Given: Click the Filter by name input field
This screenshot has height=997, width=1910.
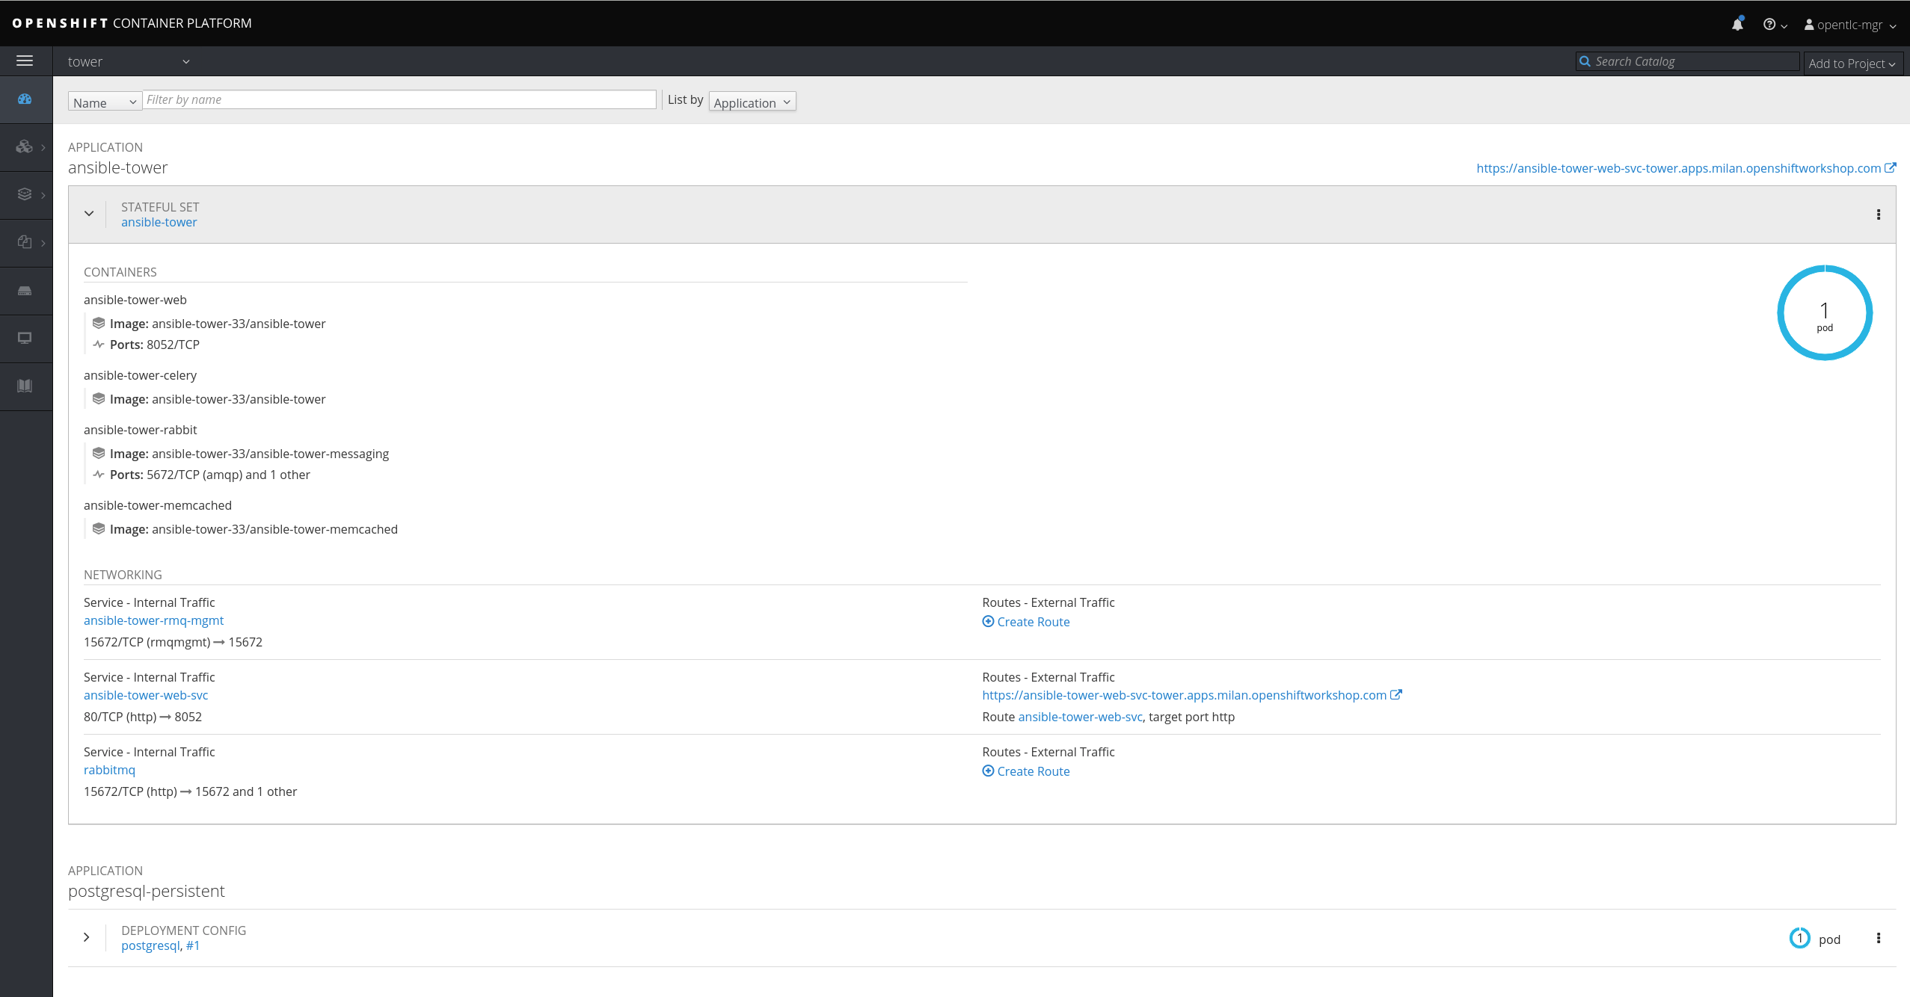Looking at the screenshot, I should pyautogui.click(x=399, y=100).
